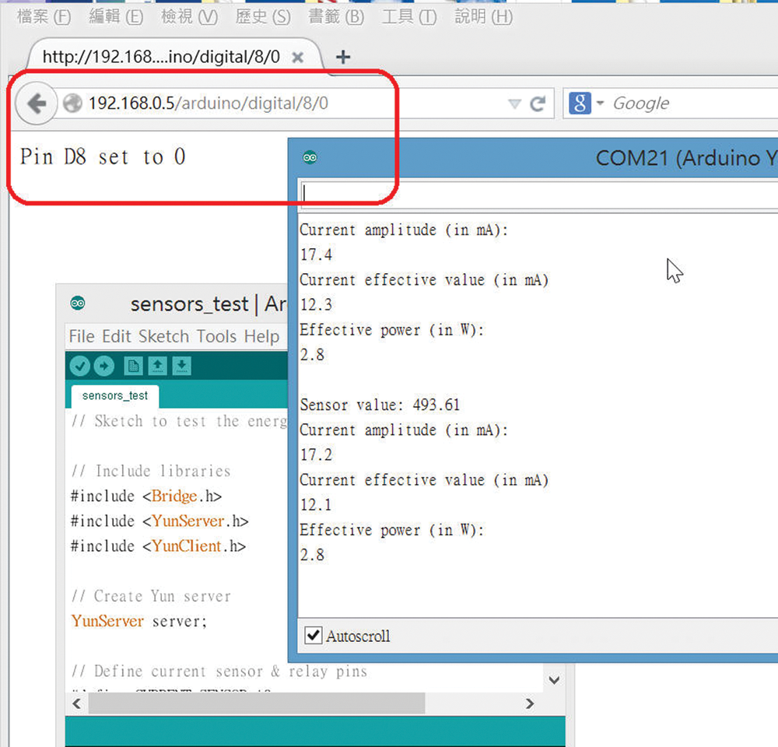Viewport: 778px width, 747px height.
Task: Create a new sketch with New icon
Action: tap(134, 366)
